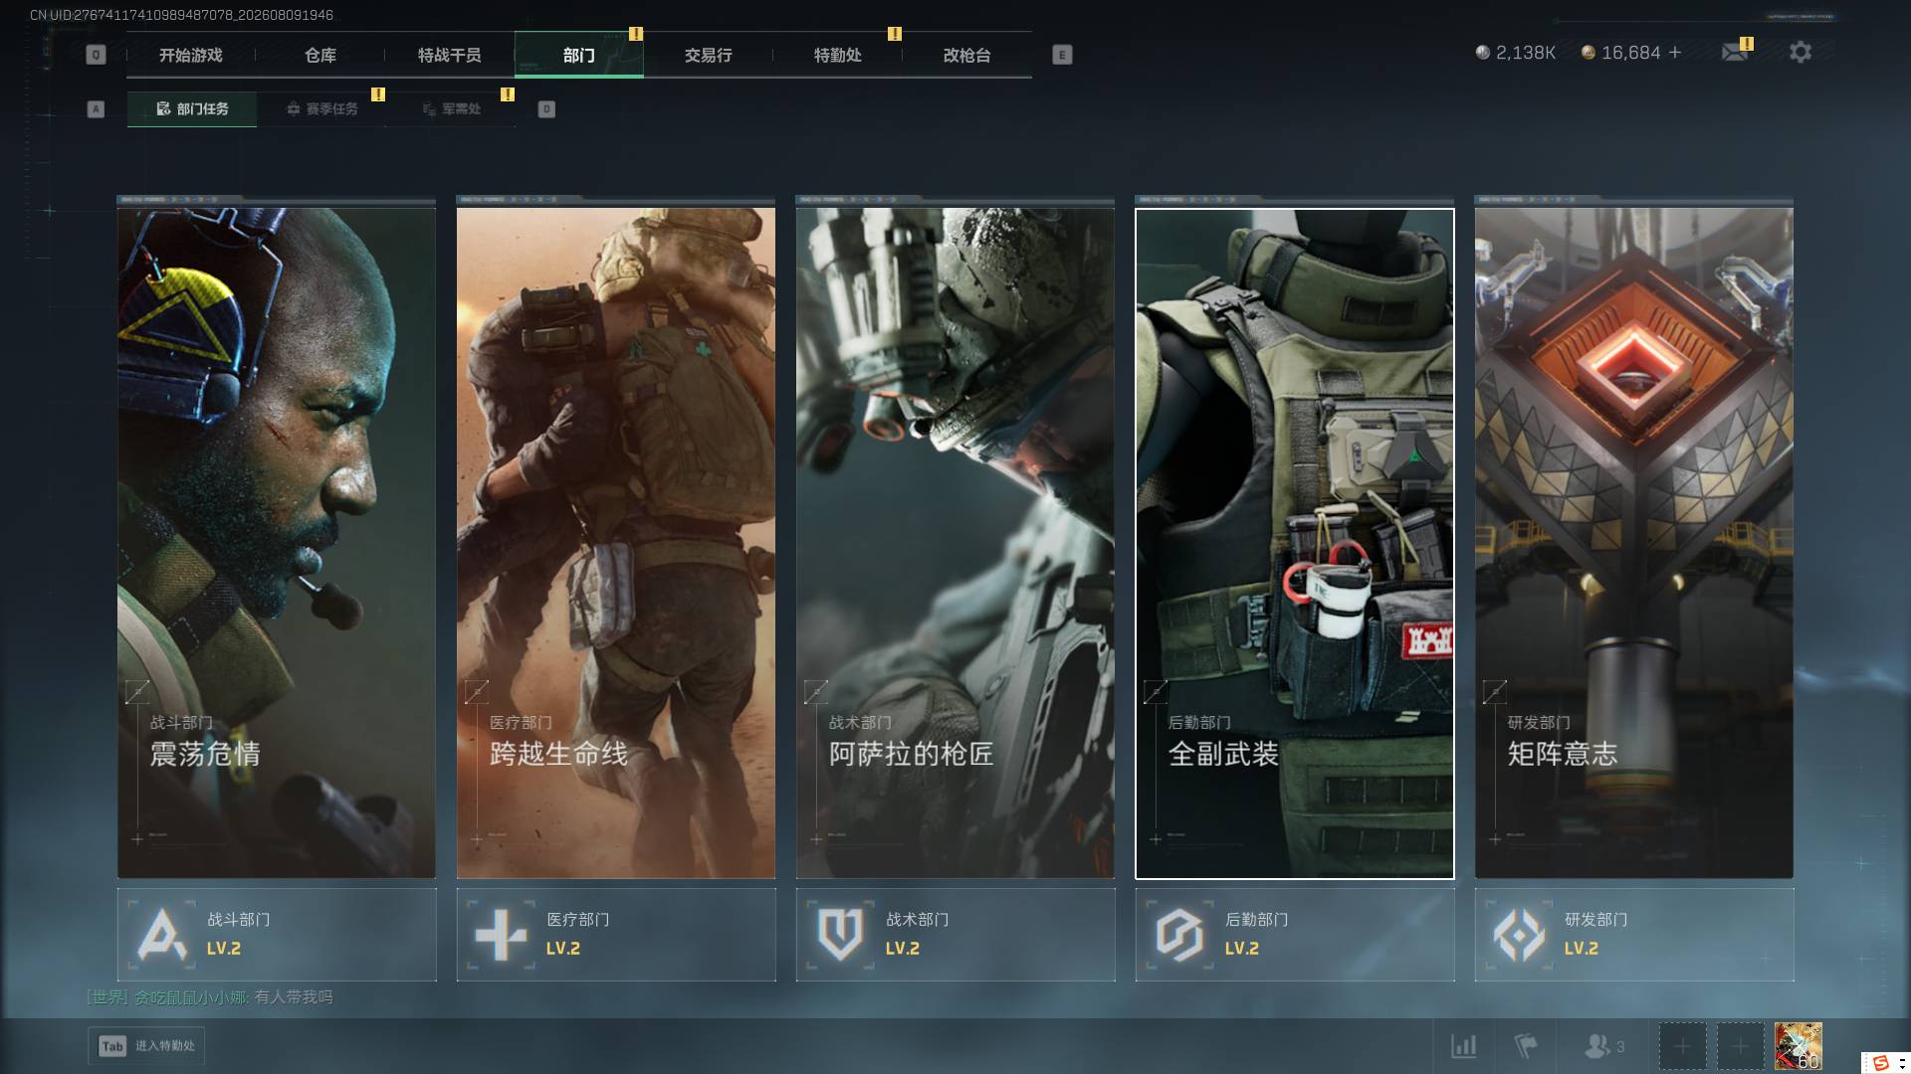Click the 医疗部门 cross emblem icon
Image resolution: width=1911 pixels, height=1074 pixels.
coord(501,935)
